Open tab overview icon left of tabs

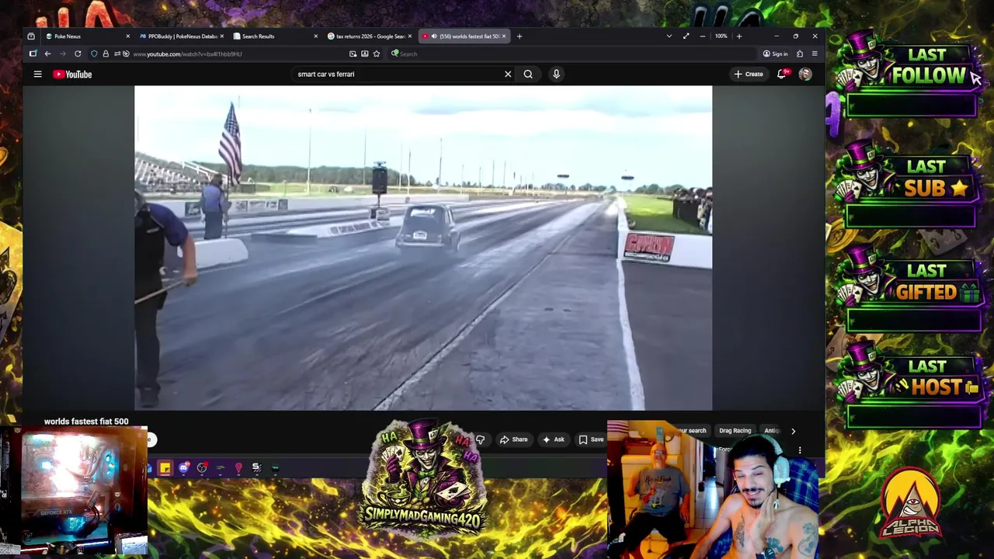pos(31,36)
